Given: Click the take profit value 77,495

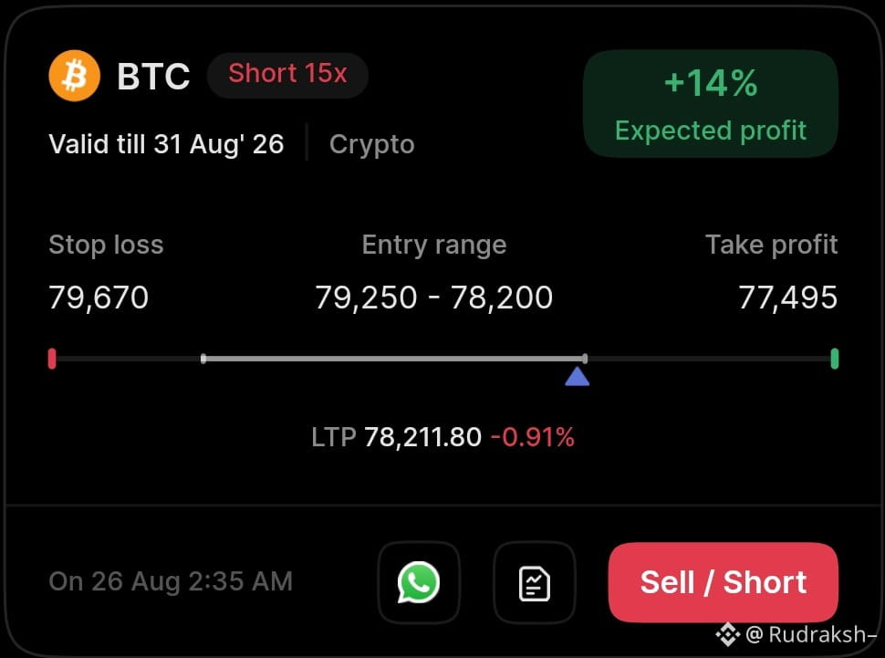Looking at the screenshot, I should (788, 298).
